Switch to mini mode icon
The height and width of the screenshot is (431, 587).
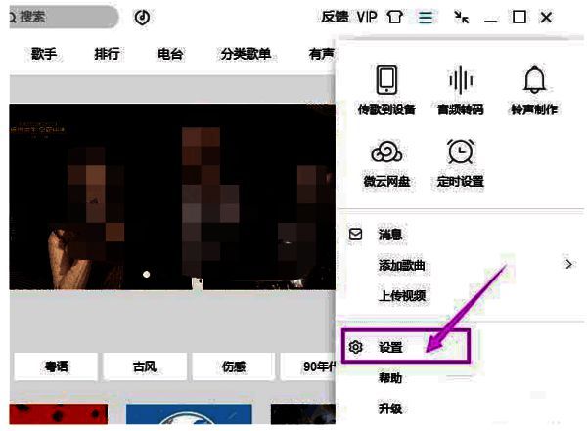point(461,18)
